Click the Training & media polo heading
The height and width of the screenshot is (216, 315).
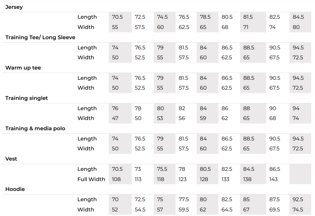click(x=35, y=128)
